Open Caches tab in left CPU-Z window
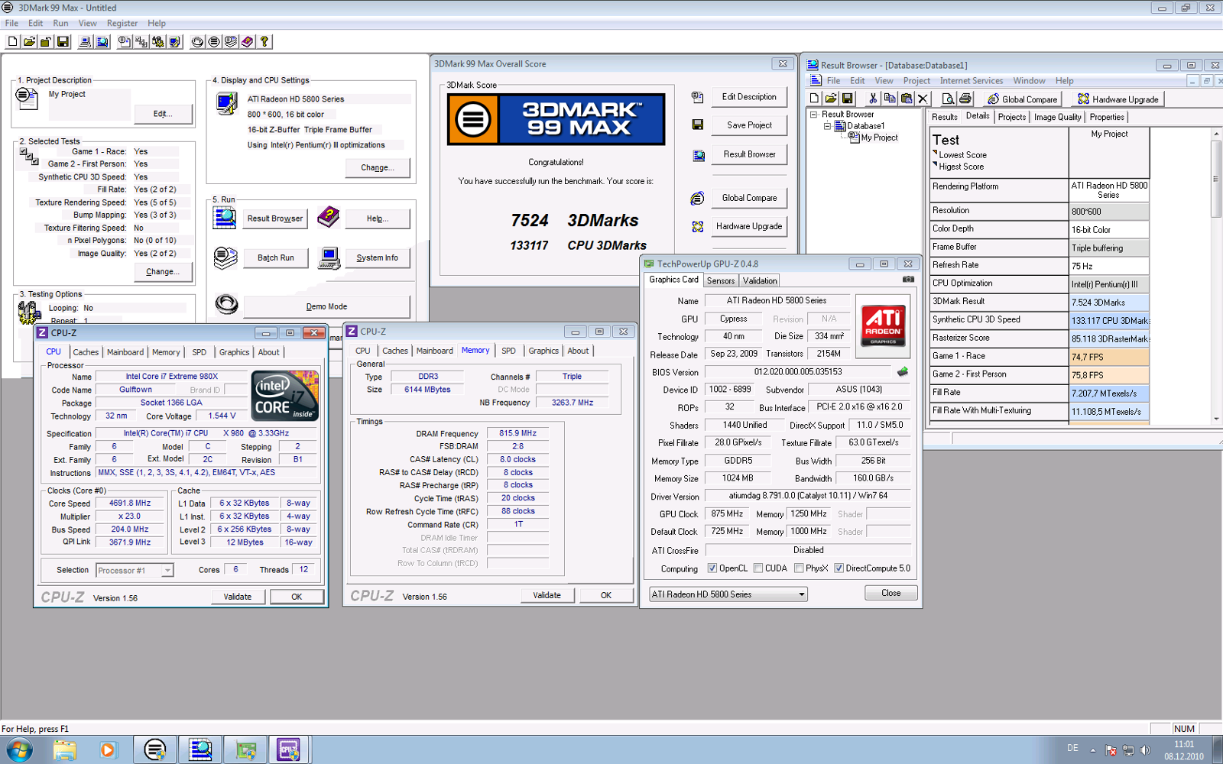This screenshot has width=1223, height=764. [x=86, y=352]
